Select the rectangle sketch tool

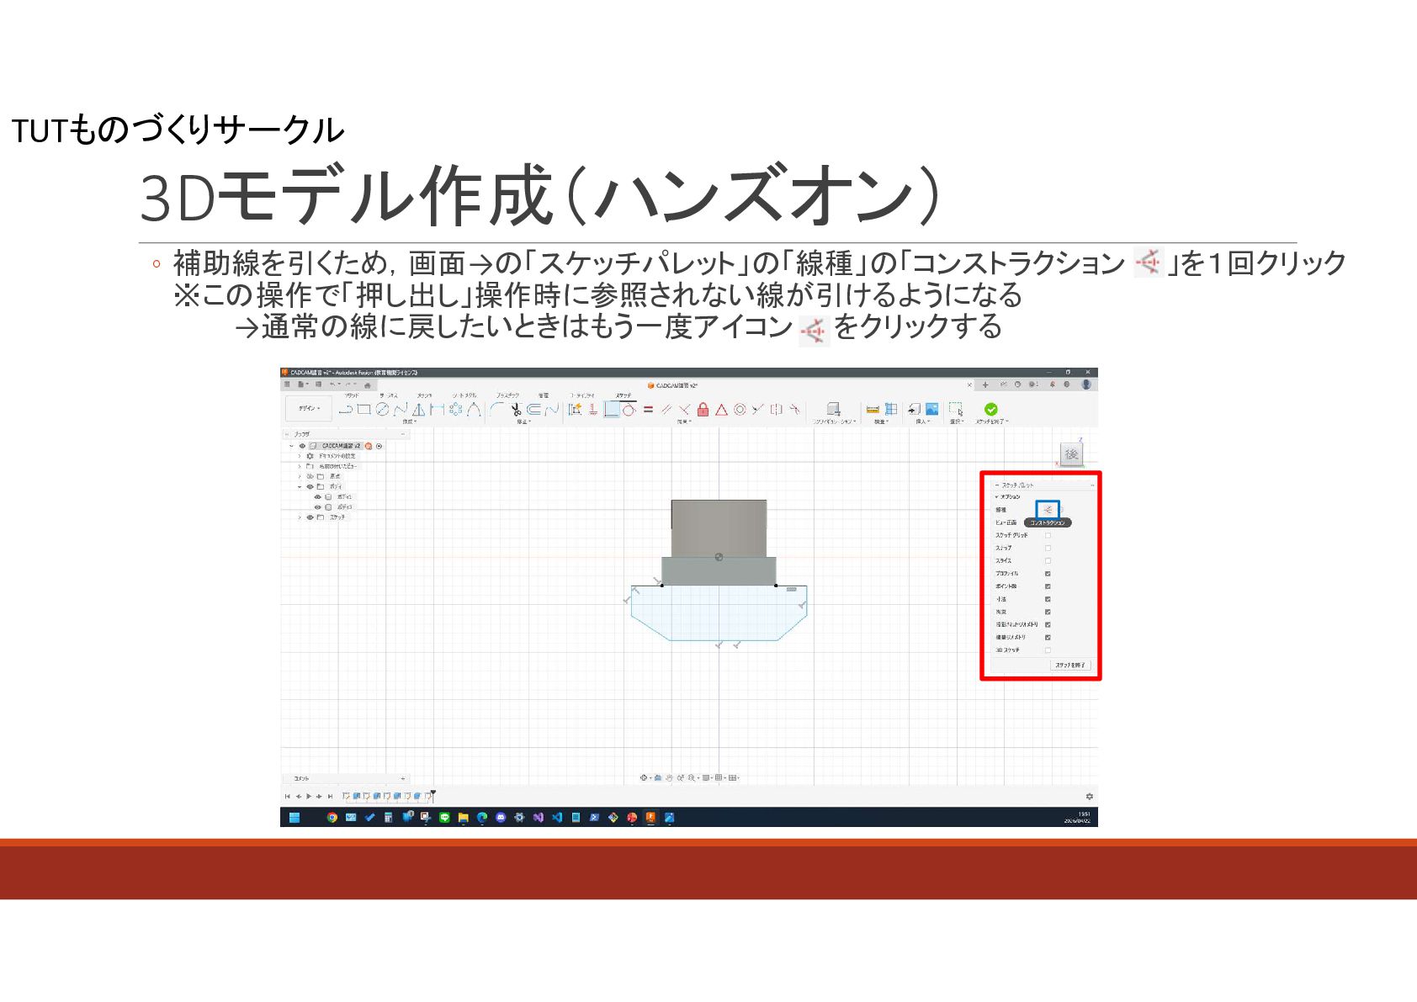point(364,410)
